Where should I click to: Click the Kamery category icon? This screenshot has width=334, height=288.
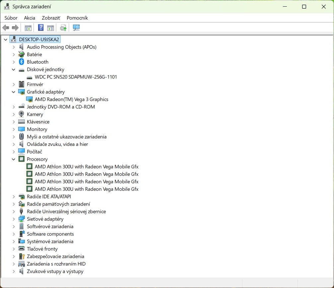[21, 114]
